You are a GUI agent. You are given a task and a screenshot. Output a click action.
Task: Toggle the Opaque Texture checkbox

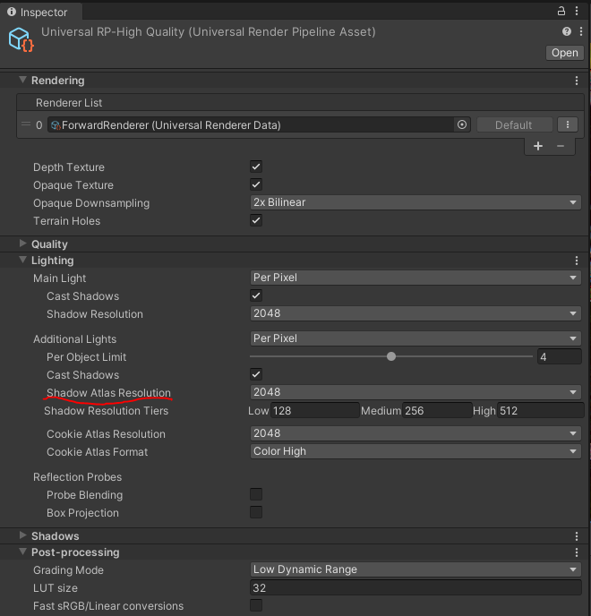256,184
